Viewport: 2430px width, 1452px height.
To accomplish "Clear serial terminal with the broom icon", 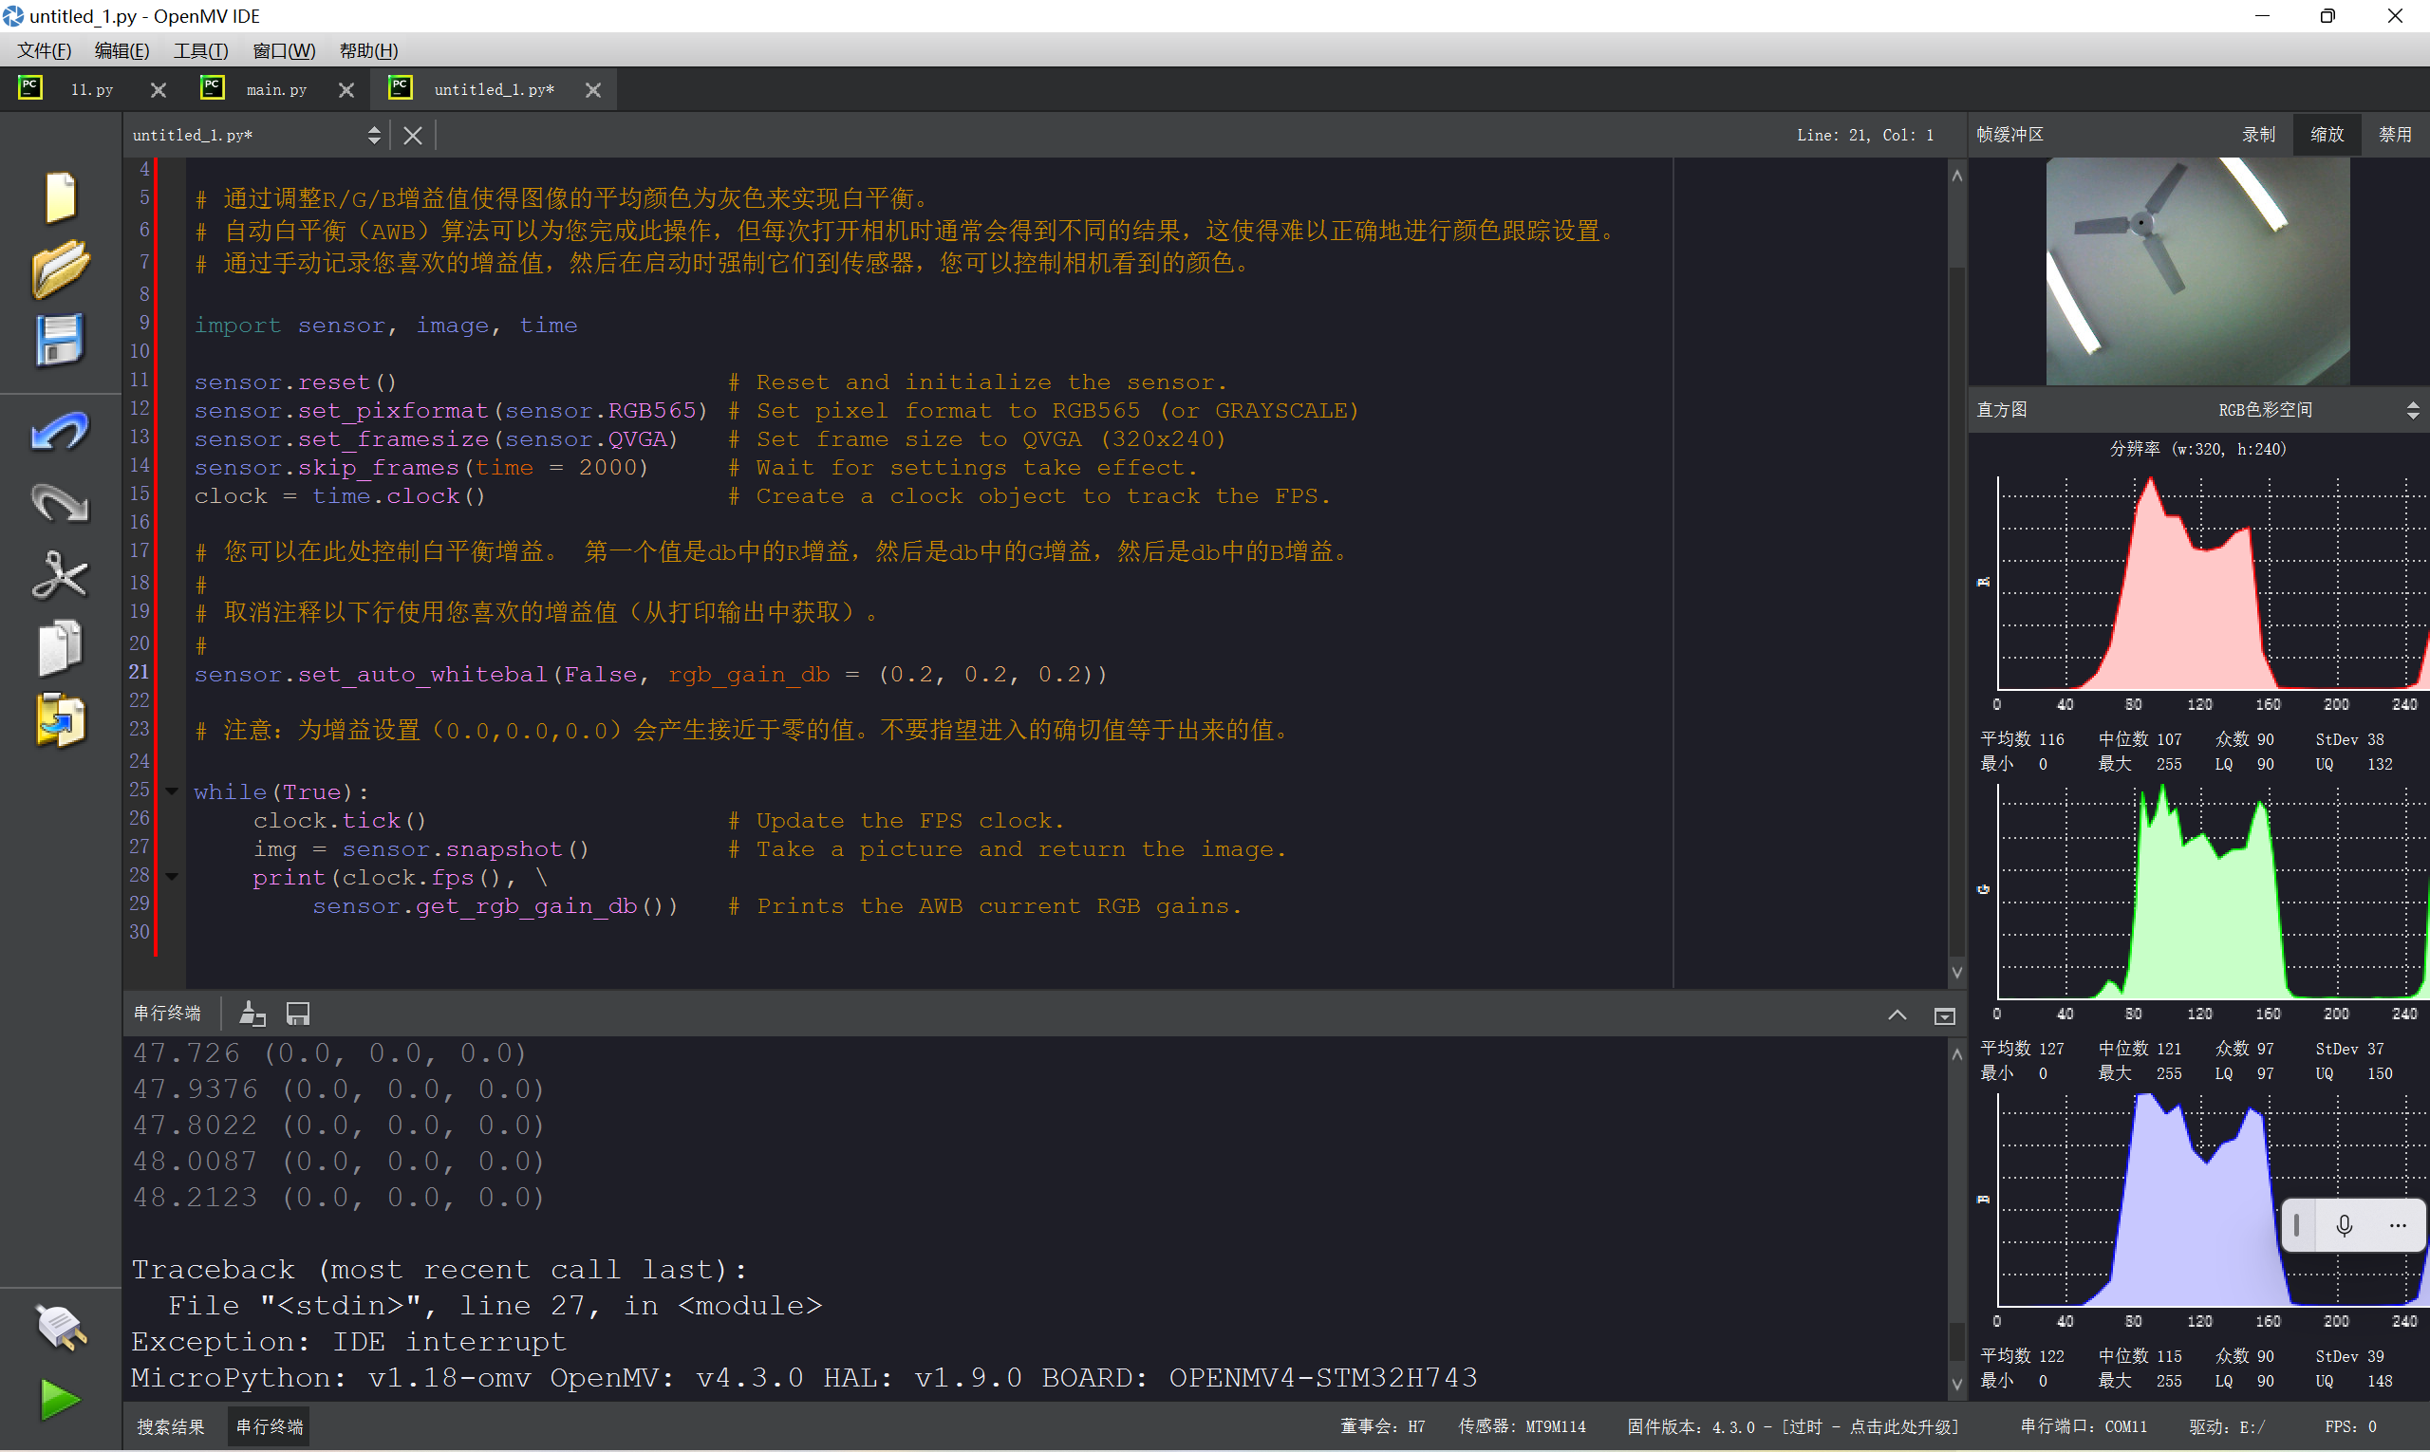I will [x=252, y=1014].
